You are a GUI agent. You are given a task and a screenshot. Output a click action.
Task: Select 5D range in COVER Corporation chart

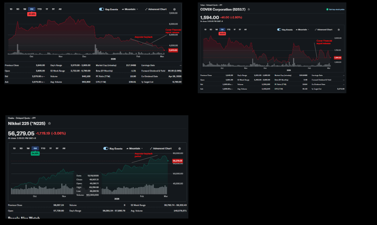(x=211, y=29)
